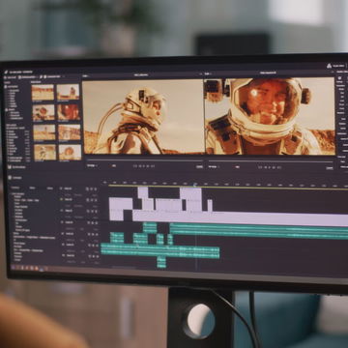Jump to last frame in program viewer transport

click(279, 168)
